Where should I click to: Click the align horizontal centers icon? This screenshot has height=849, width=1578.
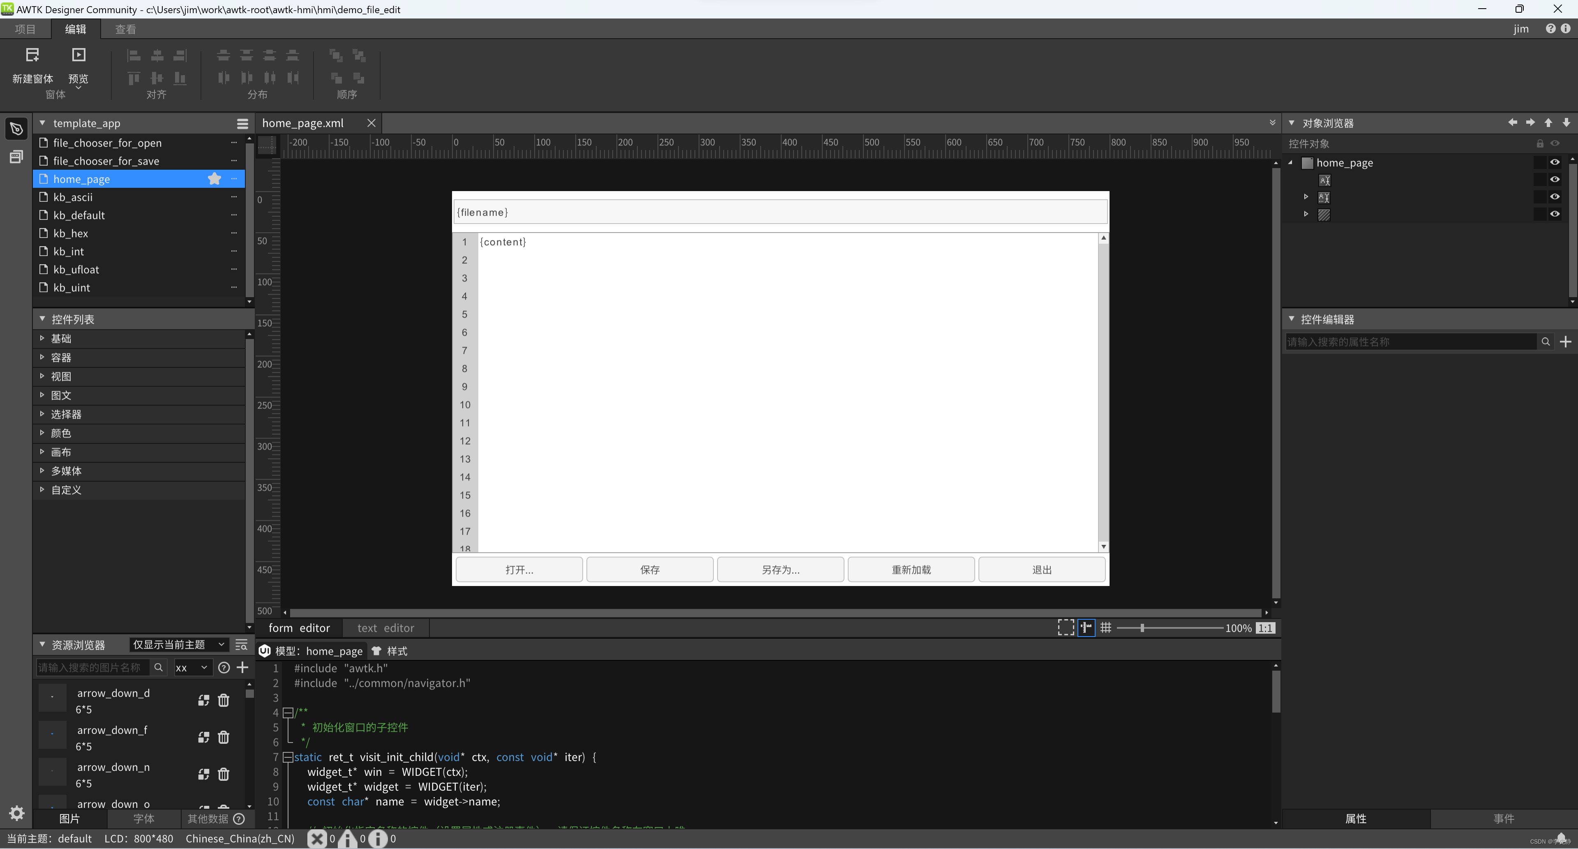157,56
